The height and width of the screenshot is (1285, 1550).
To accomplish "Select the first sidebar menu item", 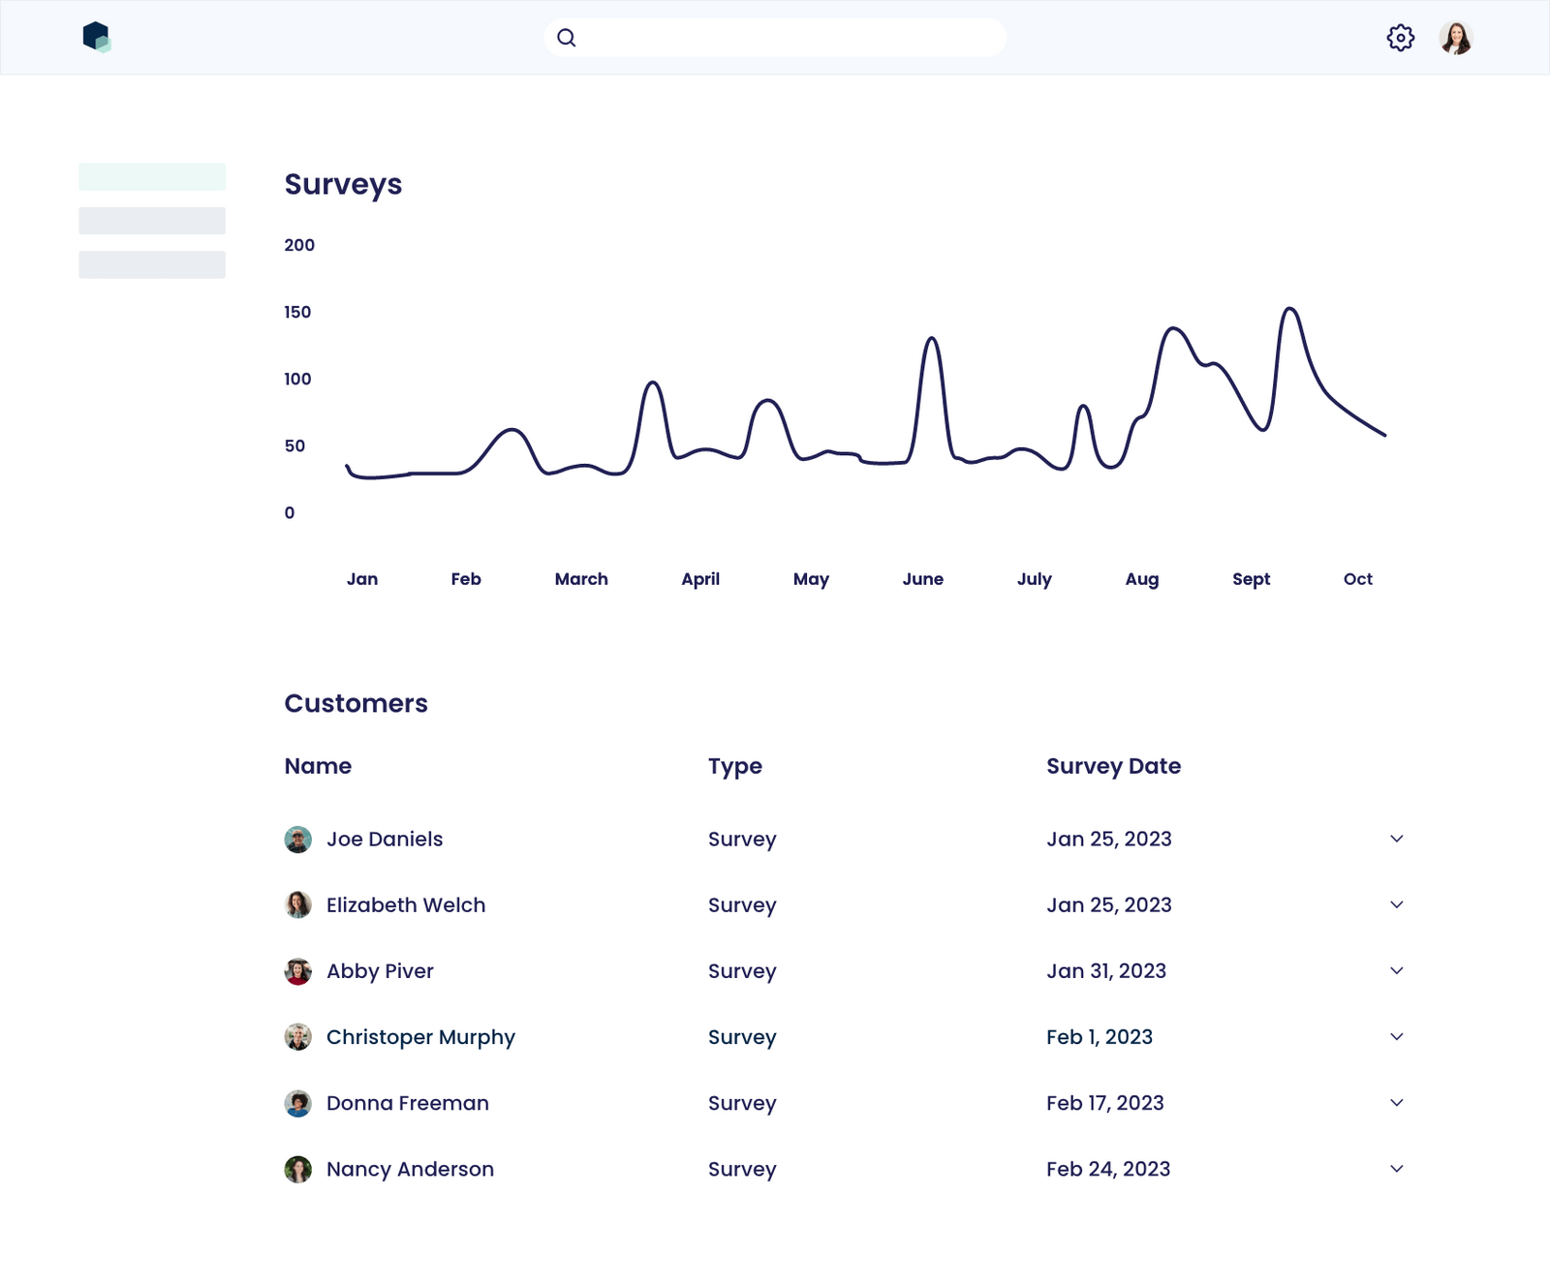I will (152, 178).
